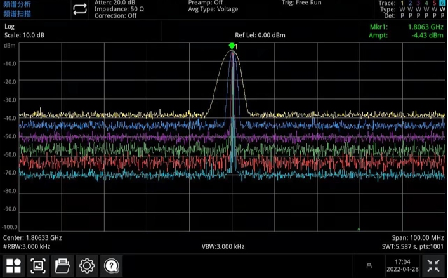The height and width of the screenshot is (278, 448).
Task: Open the Trig Free Run setting
Action: coord(301,3)
